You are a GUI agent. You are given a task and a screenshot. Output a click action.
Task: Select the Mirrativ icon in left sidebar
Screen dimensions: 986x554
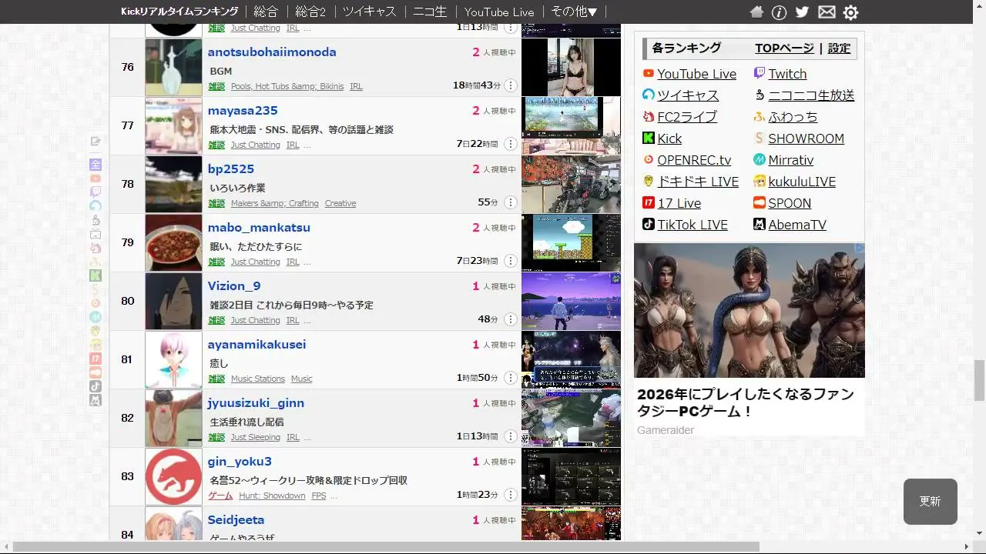(x=96, y=317)
